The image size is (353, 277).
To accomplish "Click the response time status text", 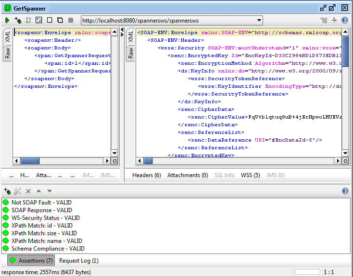I will click(46, 272).
